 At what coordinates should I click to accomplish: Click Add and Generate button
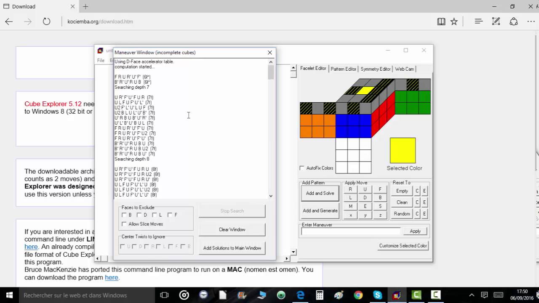[320, 210]
